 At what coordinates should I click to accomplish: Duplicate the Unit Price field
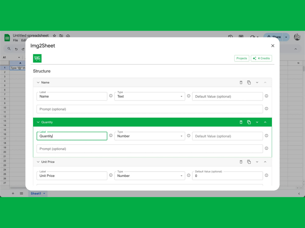[249, 162]
